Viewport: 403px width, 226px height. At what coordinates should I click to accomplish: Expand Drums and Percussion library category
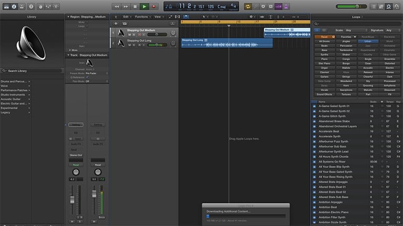coord(15,82)
